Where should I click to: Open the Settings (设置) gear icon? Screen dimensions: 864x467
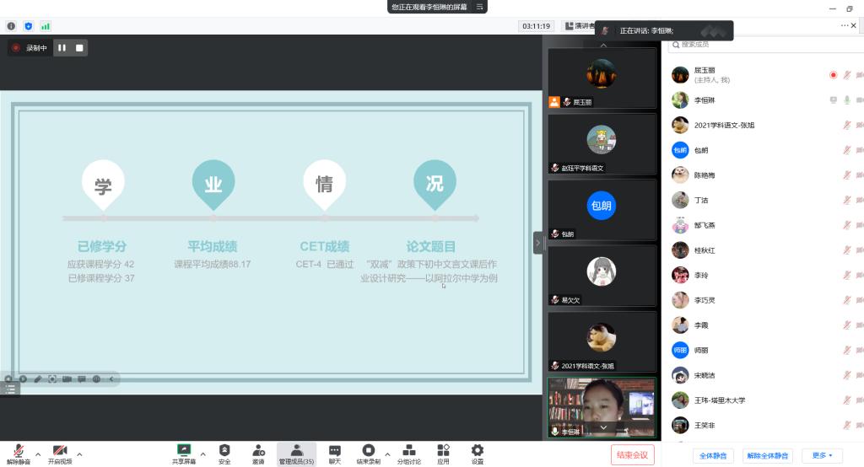coord(478,451)
